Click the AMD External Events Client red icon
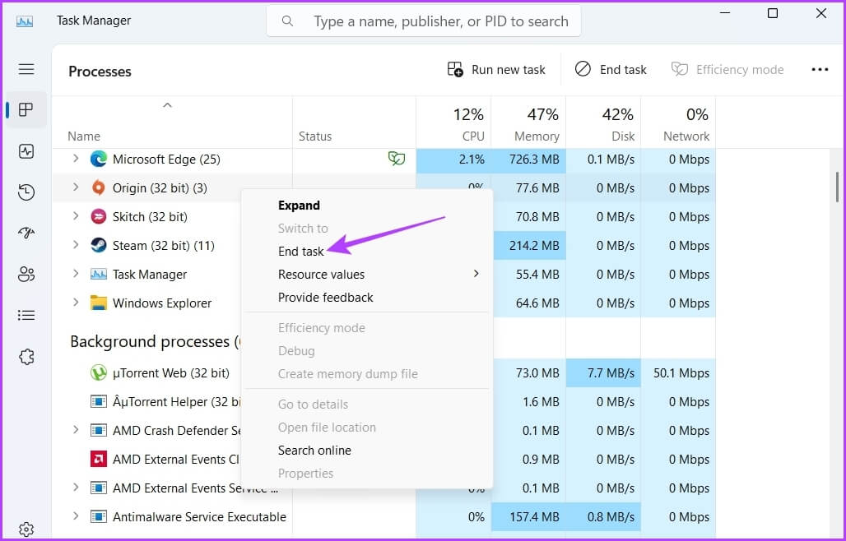846x541 pixels. coord(98,459)
